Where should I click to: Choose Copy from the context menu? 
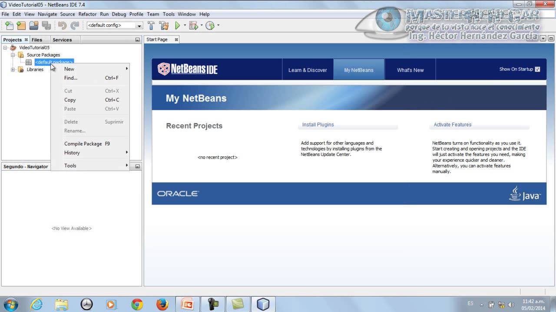coord(90,100)
